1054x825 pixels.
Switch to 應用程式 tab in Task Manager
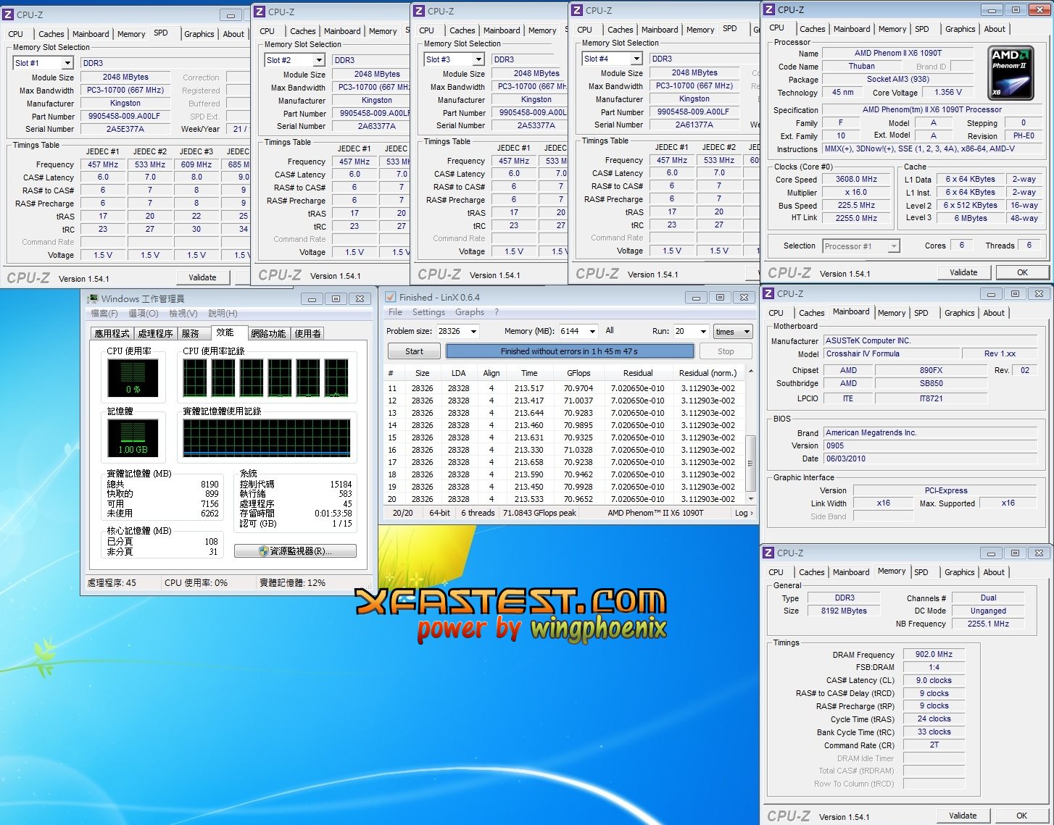pos(112,333)
